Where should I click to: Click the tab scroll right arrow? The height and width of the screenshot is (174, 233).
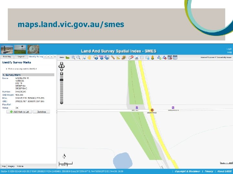point(48,57)
